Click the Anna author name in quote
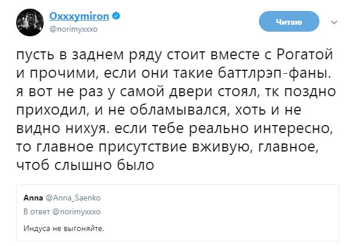354x246 pixels. pos(31,198)
